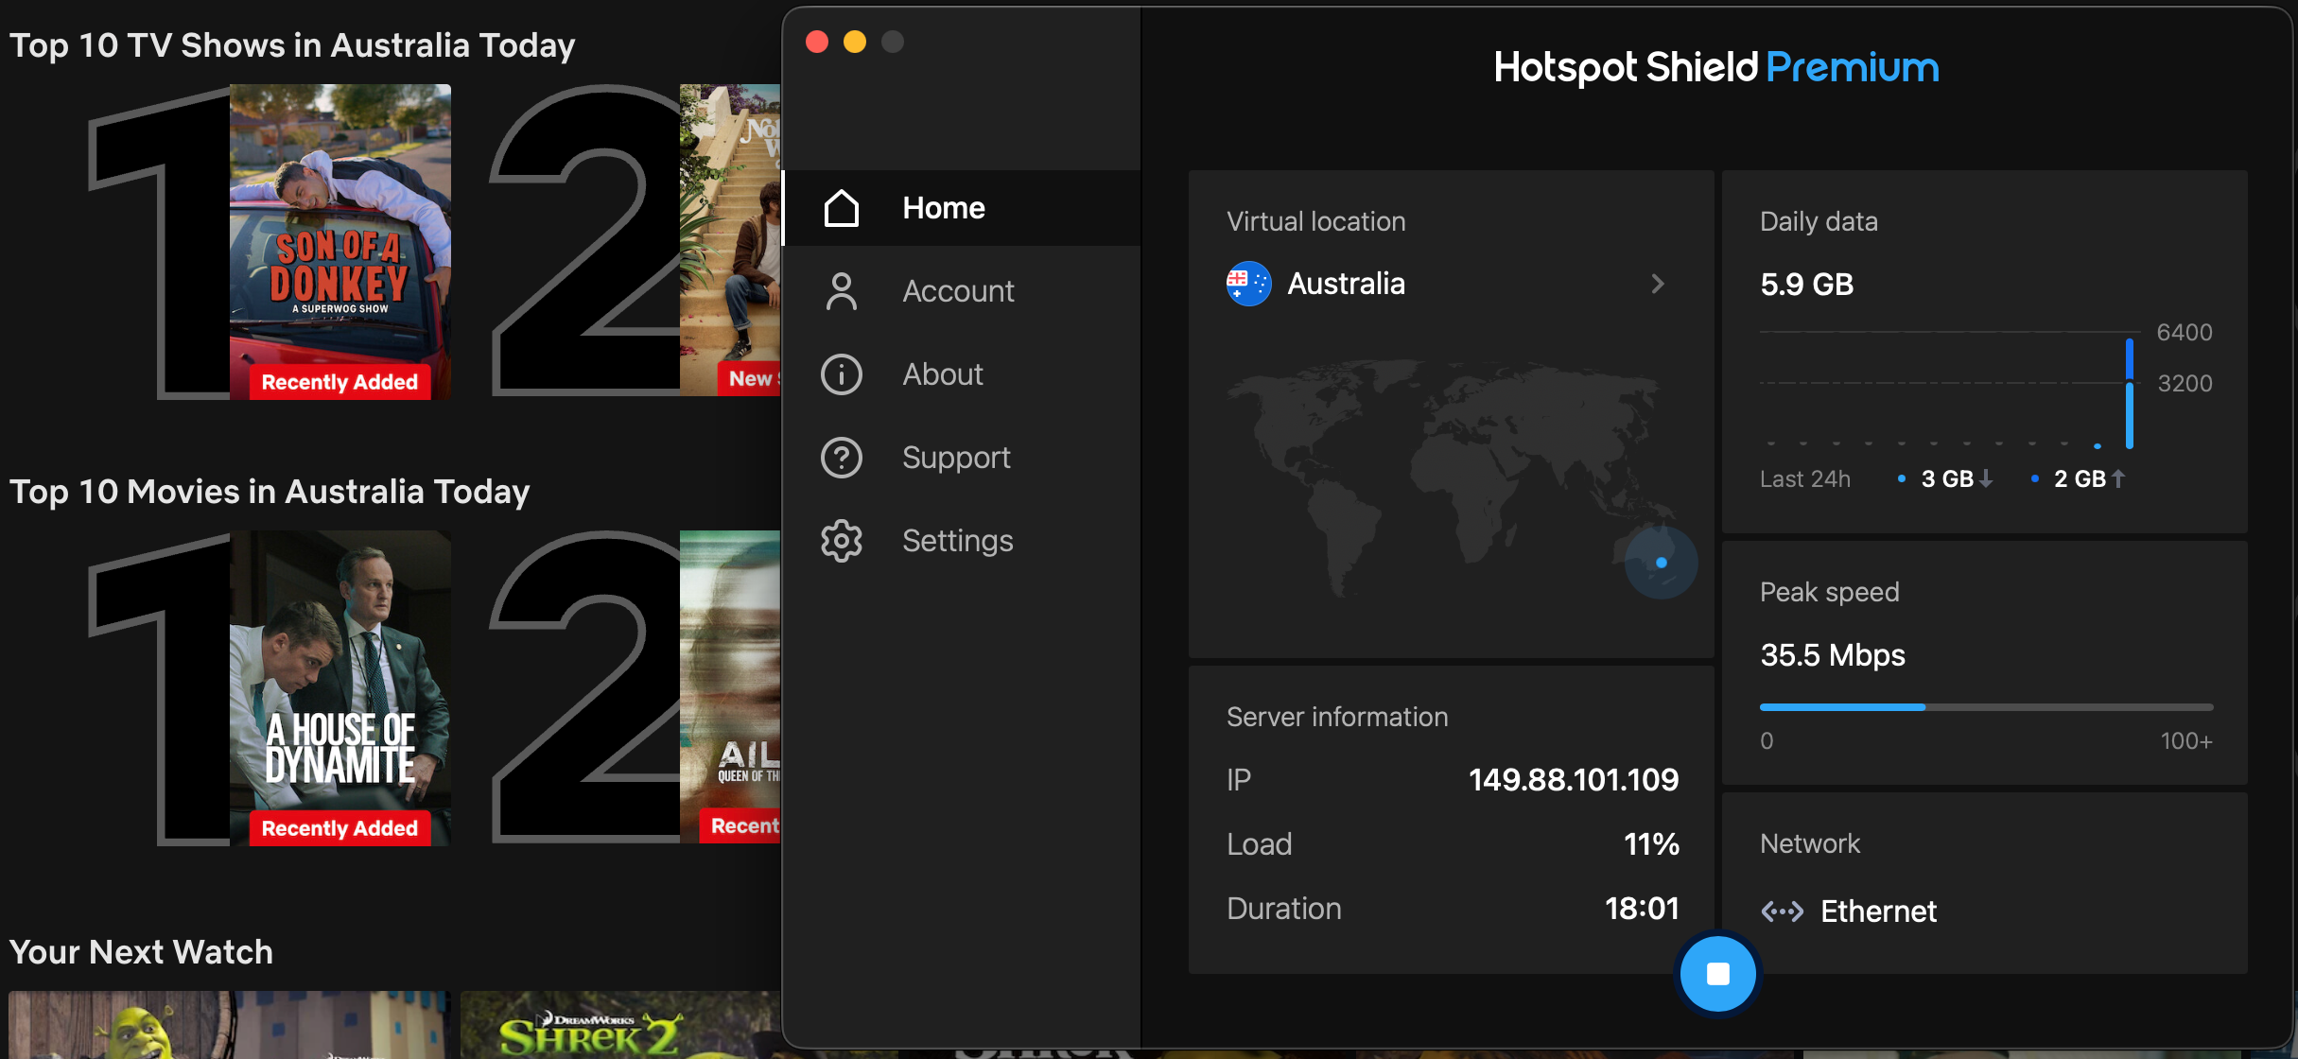The height and width of the screenshot is (1059, 2298).
Task: Open Support using the question mark icon
Action: [841, 458]
